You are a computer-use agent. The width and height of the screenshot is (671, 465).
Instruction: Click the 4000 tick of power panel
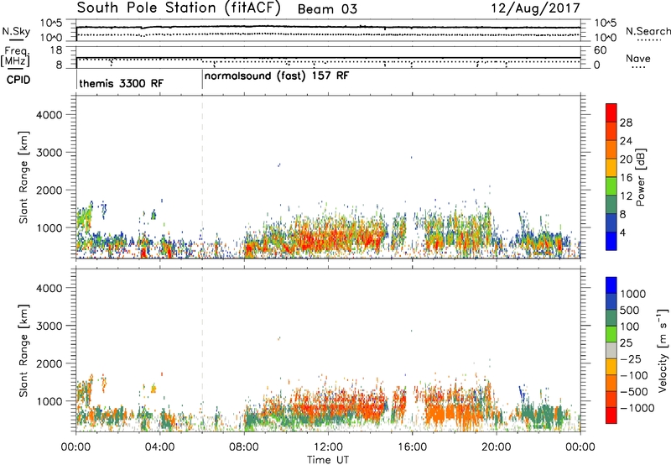click(x=49, y=115)
